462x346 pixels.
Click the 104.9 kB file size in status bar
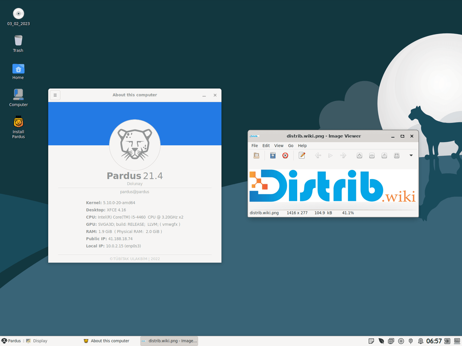click(323, 213)
